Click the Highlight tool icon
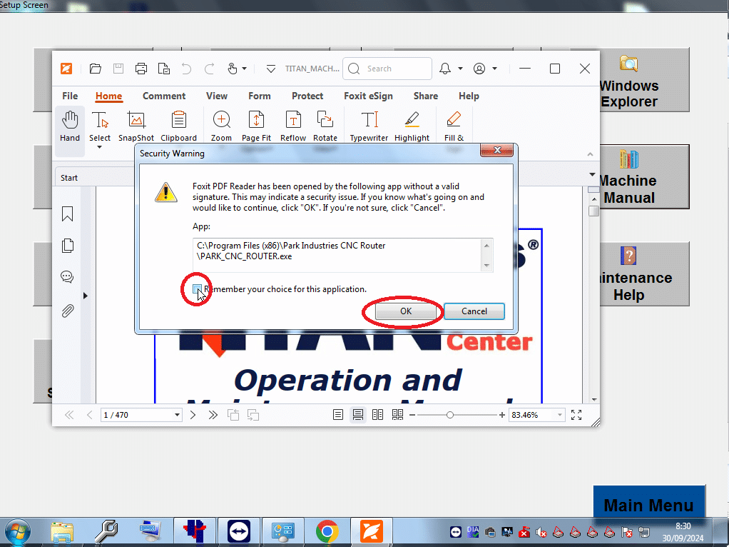Screen dimensions: 729x547 (412, 125)
